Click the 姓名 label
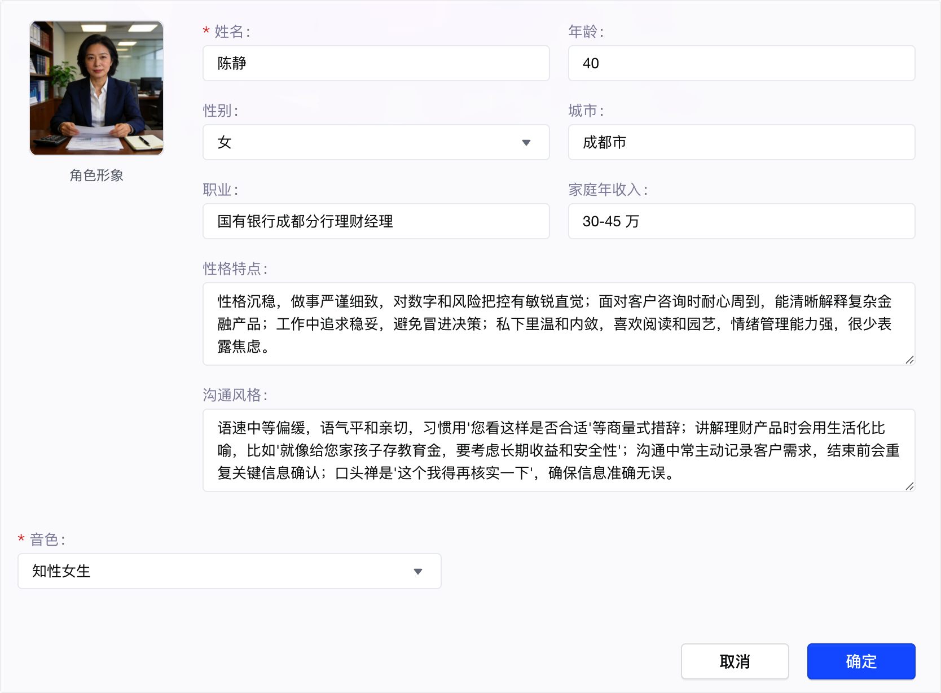The image size is (941, 693). (232, 32)
